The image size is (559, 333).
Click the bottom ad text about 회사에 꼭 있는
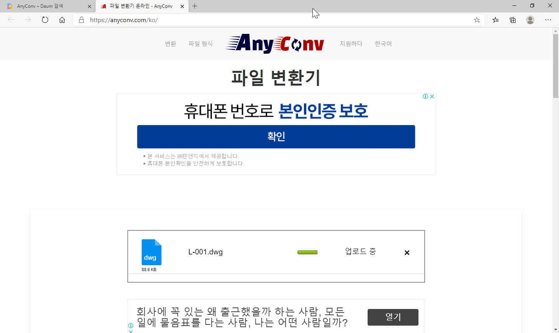242,317
